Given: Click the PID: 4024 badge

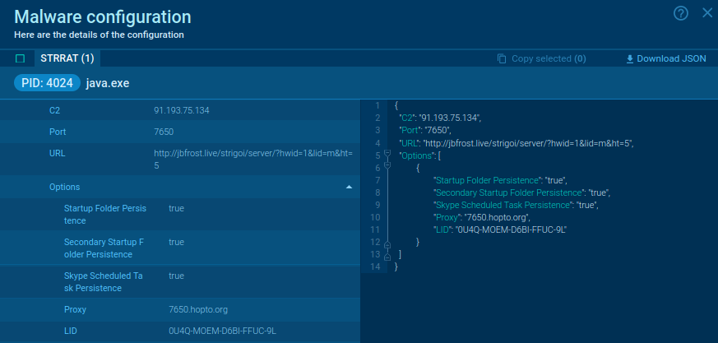Looking at the screenshot, I should (47, 83).
